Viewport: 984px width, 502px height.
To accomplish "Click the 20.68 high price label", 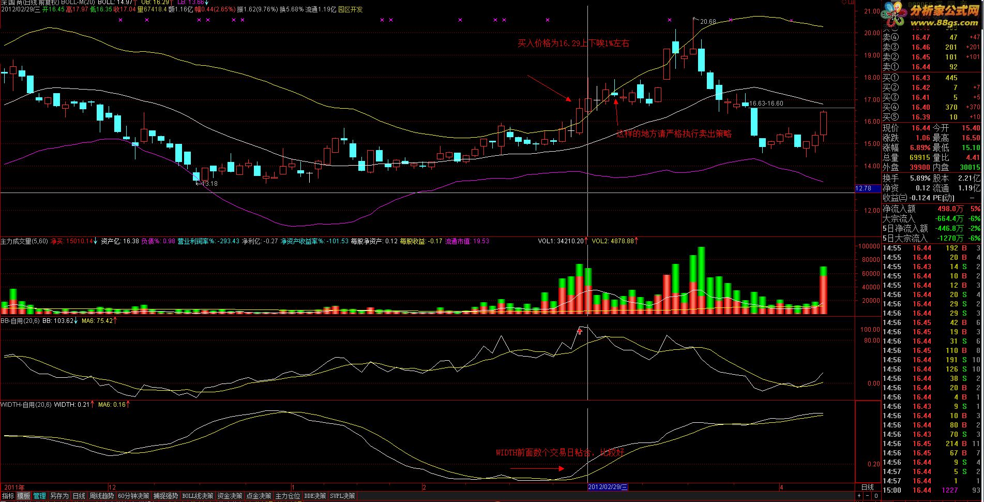I will click(708, 22).
